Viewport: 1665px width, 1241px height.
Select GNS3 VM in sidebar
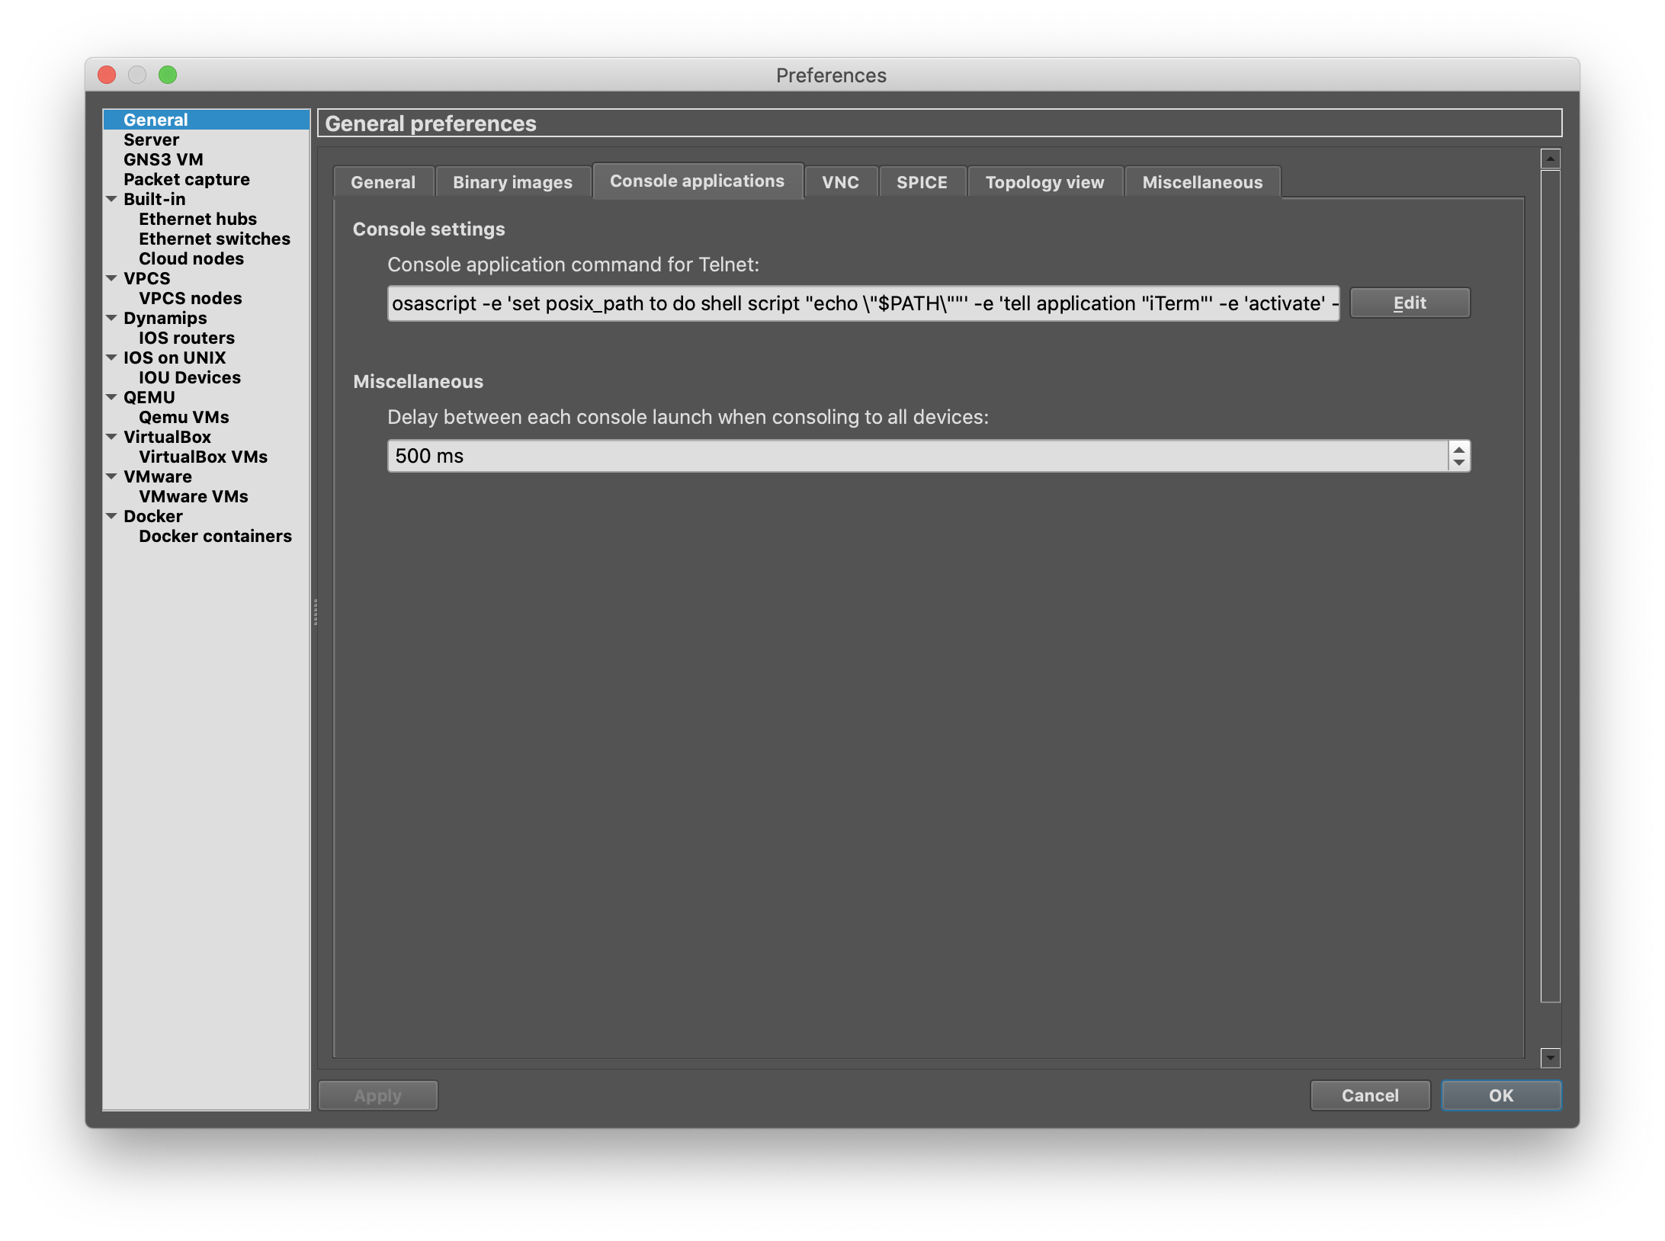(163, 159)
